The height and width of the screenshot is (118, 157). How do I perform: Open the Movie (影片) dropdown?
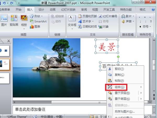pos(128,16)
